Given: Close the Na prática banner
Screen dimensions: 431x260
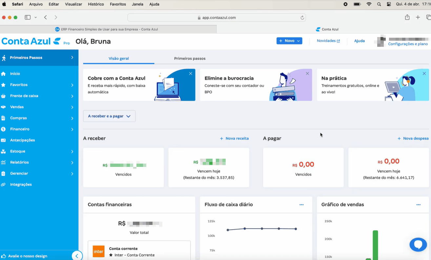Looking at the screenshot, I should 424,73.
